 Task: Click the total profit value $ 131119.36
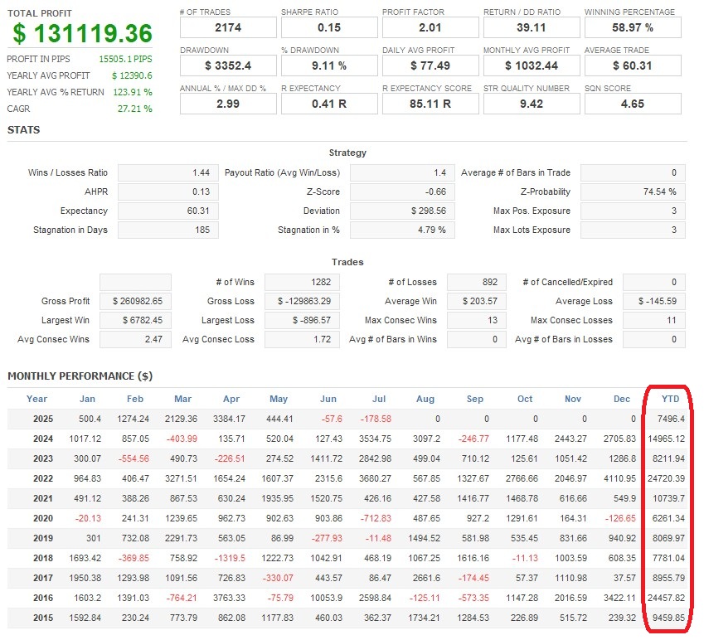pyautogui.click(x=83, y=33)
